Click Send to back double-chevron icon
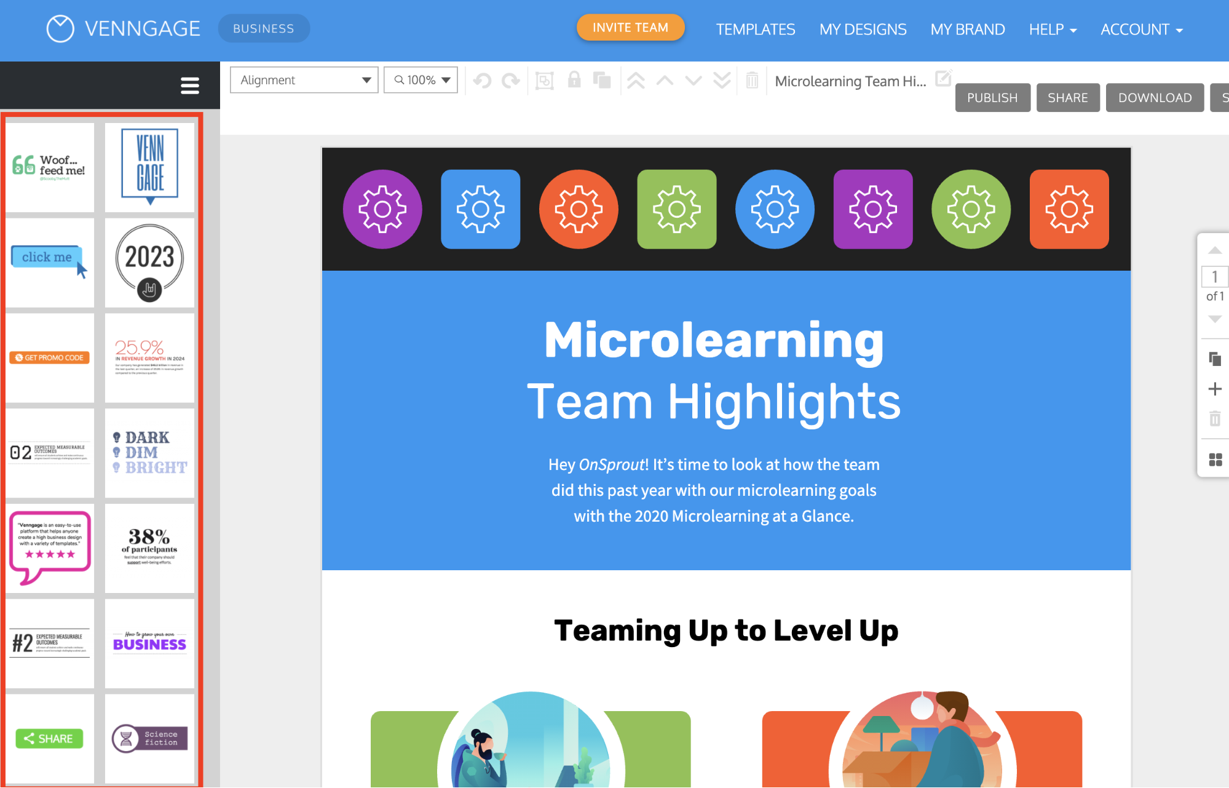This screenshot has width=1229, height=788. point(722,81)
